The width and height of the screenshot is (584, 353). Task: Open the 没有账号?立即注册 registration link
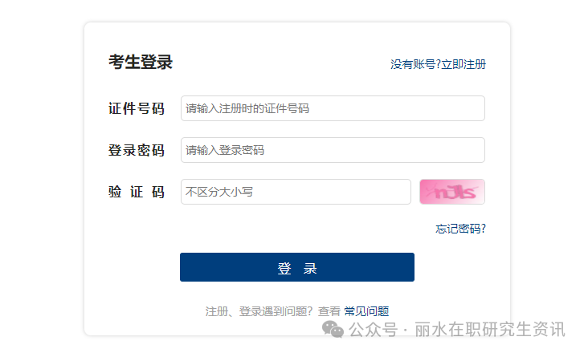(x=438, y=64)
